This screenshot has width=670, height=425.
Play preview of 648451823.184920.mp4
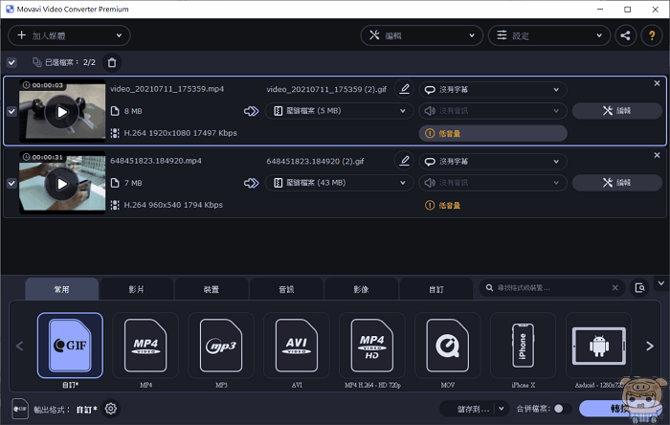62,184
